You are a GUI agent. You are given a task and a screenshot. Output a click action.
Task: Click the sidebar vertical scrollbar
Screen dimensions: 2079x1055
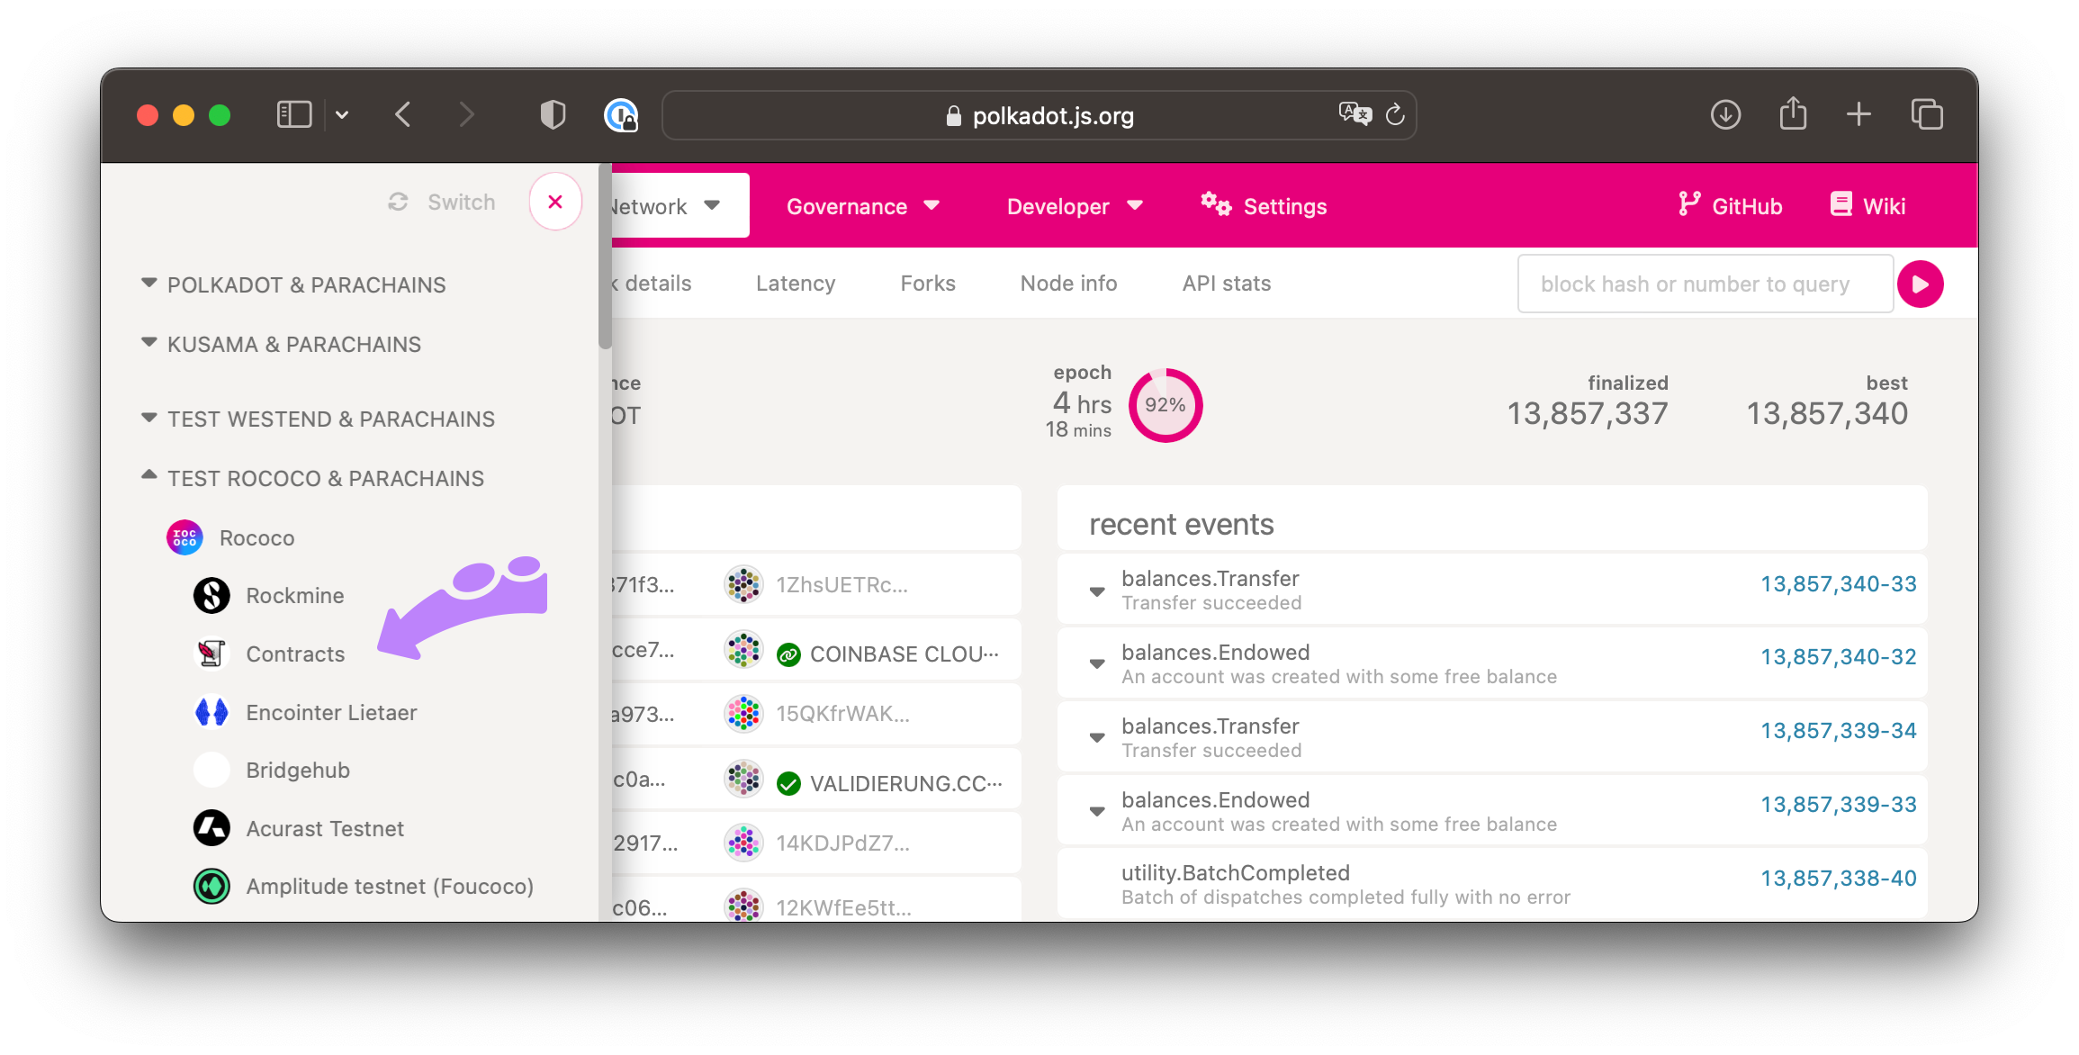tap(605, 257)
